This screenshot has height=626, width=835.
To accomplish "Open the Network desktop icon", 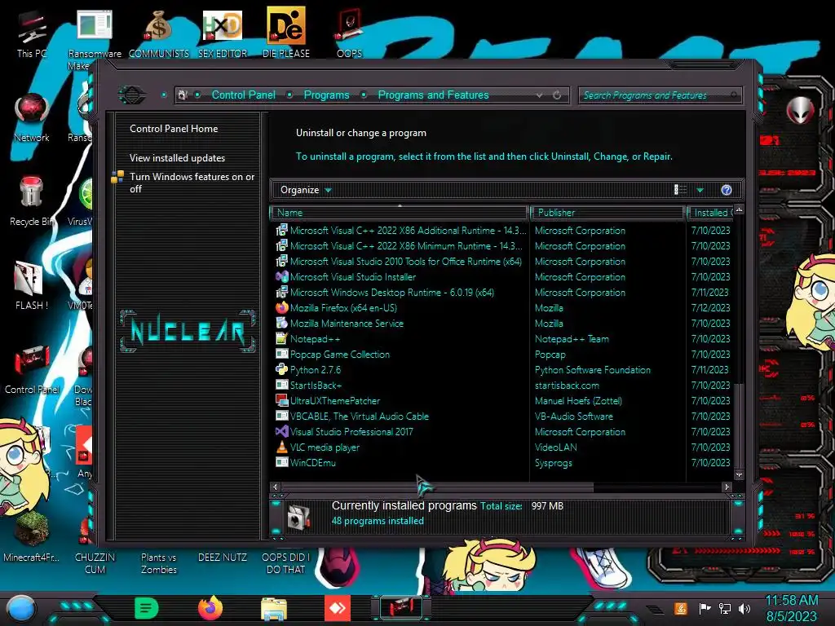I will (x=32, y=118).
